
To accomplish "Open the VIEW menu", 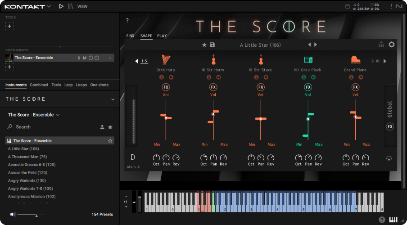I will pyautogui.click(x=82, y=6).
